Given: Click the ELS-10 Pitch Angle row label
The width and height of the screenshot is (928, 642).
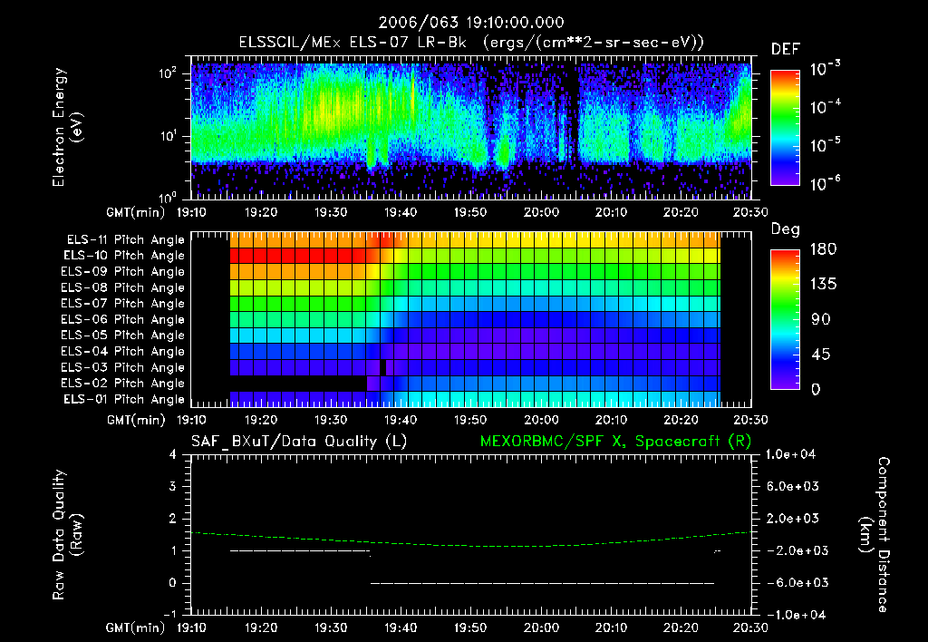Looking at the screenshot, I should 124,256.
